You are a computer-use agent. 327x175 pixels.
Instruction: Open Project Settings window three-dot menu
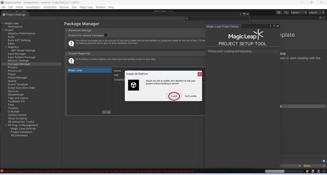[240, 14]
